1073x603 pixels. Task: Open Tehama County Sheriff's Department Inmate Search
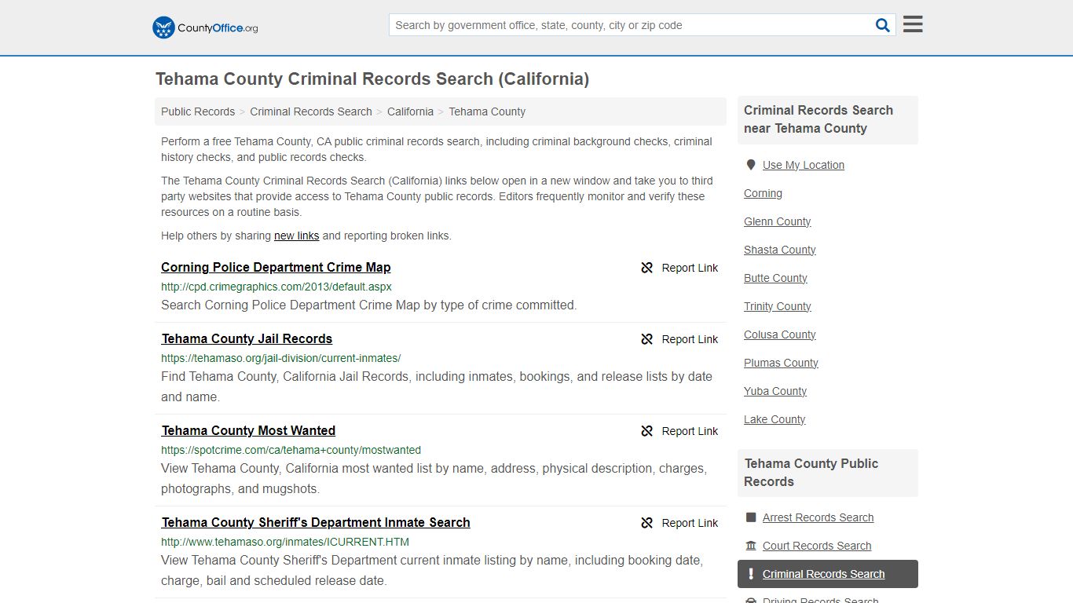click(x=316, y=522)
